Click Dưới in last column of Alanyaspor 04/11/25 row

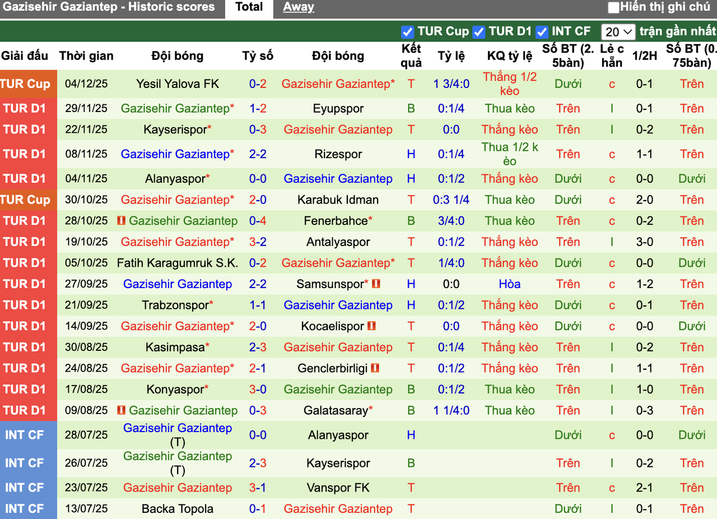tap(692, 179)
